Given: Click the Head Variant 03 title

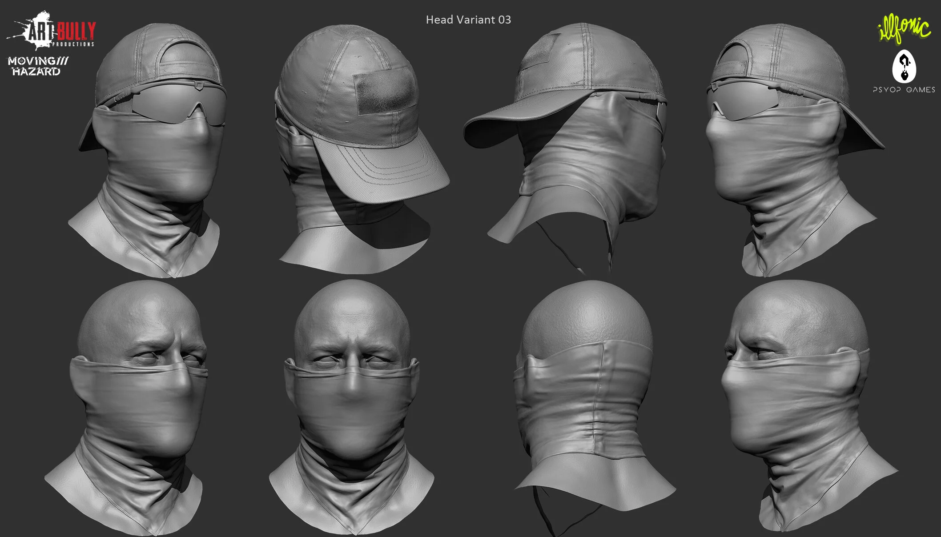Looking at the screenshot, I should pos(468,20).
